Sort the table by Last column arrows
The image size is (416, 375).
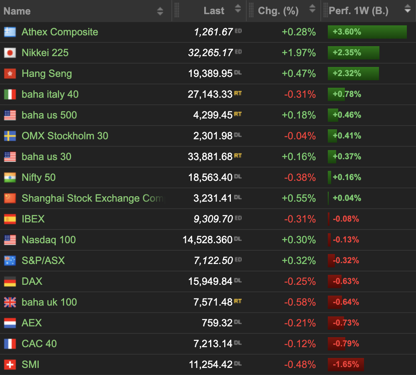pyautogui.click(x=238, y=8)
